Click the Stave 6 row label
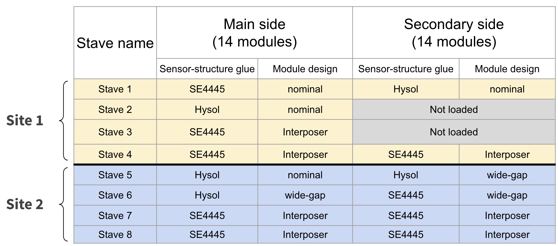The height and width of the screenshot is (246, 558). [115, 195]
